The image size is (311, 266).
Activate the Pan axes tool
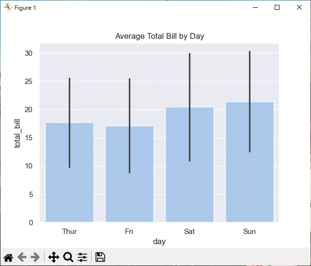pyautogui.click(x=54, y=257)
